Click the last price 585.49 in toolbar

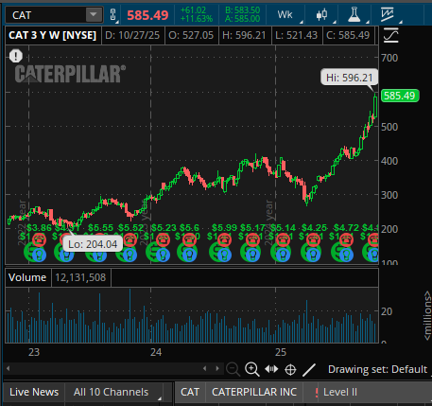pyautogui.click(x=147, y=15)
